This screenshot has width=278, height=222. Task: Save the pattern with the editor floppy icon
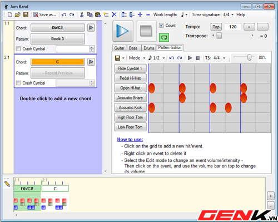click(x=118, y=58)
